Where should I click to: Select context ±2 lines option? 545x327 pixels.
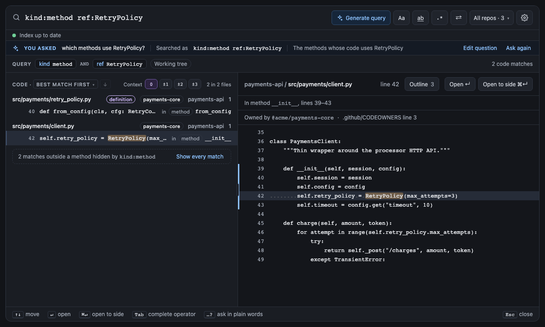coord(180,84)
